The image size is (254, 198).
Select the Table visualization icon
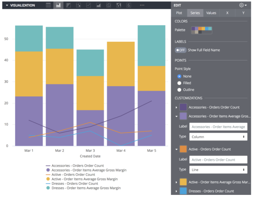coord(48,5)
